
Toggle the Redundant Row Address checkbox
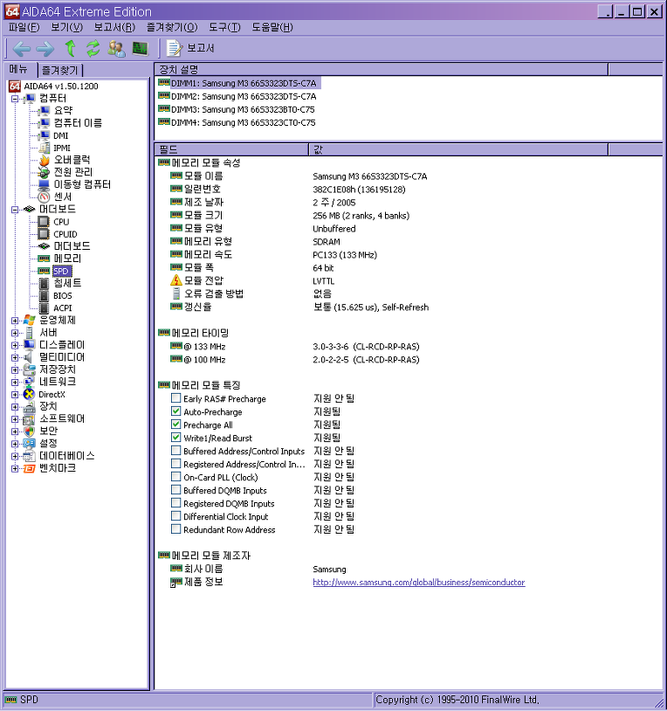pos(175,529)
